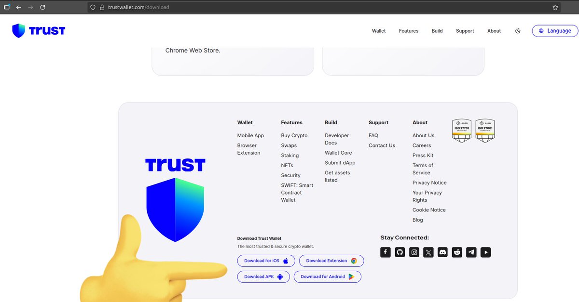Click the Download Extension button
The image size is (579, 302).
pyautogui.click(x=331, y=261)
